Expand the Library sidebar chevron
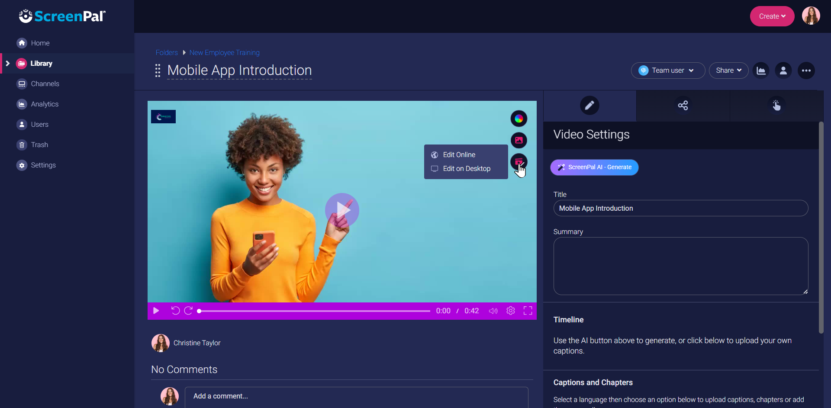The image size is (831, 408). 8,64
